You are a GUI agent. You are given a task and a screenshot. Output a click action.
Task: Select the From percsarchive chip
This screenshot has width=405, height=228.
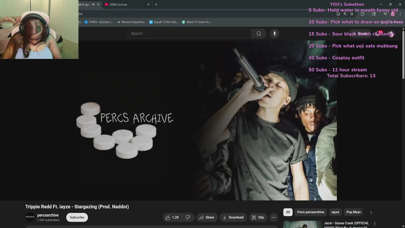(310, 212)
